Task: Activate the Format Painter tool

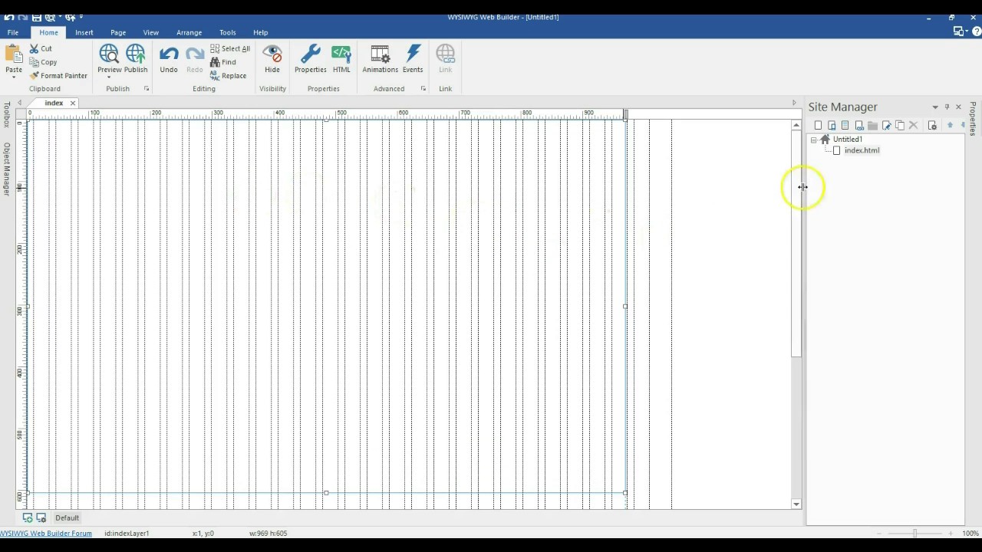Action: pyautogui.click(x=58, y=76)
